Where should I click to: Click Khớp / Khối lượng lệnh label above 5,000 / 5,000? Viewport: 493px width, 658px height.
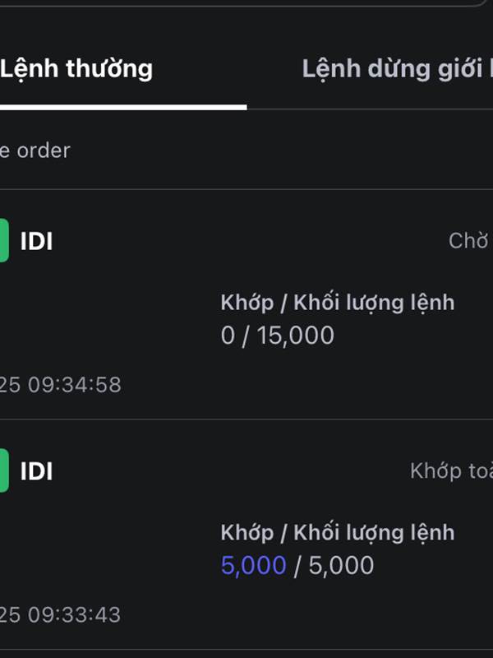click(x=338, y=533)
